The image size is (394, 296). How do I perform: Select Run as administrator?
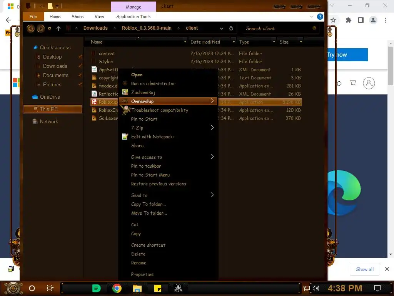coord(153,84)
